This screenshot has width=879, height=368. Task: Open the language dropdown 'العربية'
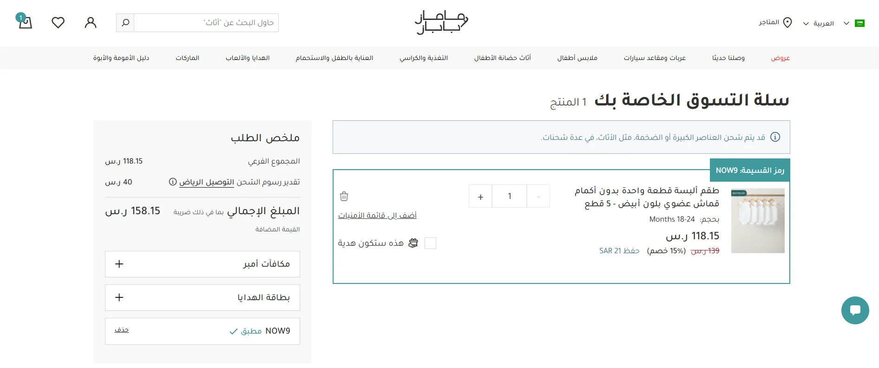818,23
